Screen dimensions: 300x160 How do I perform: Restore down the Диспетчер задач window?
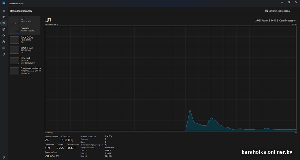(x=289, y=2)
